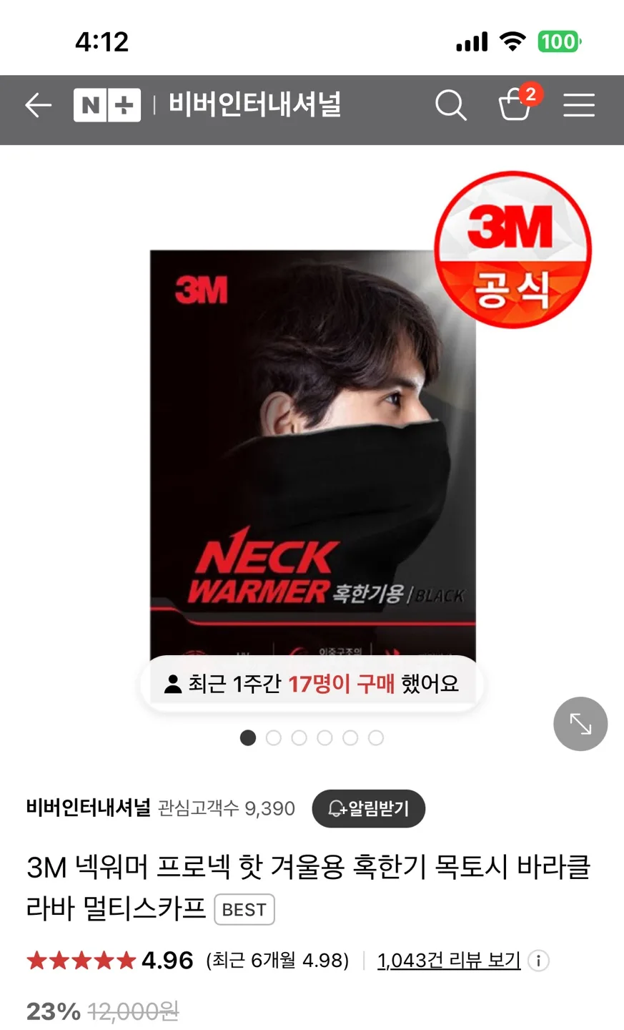
Task: Select the sixth image pagination dot
Action: [x=376, y=737]
